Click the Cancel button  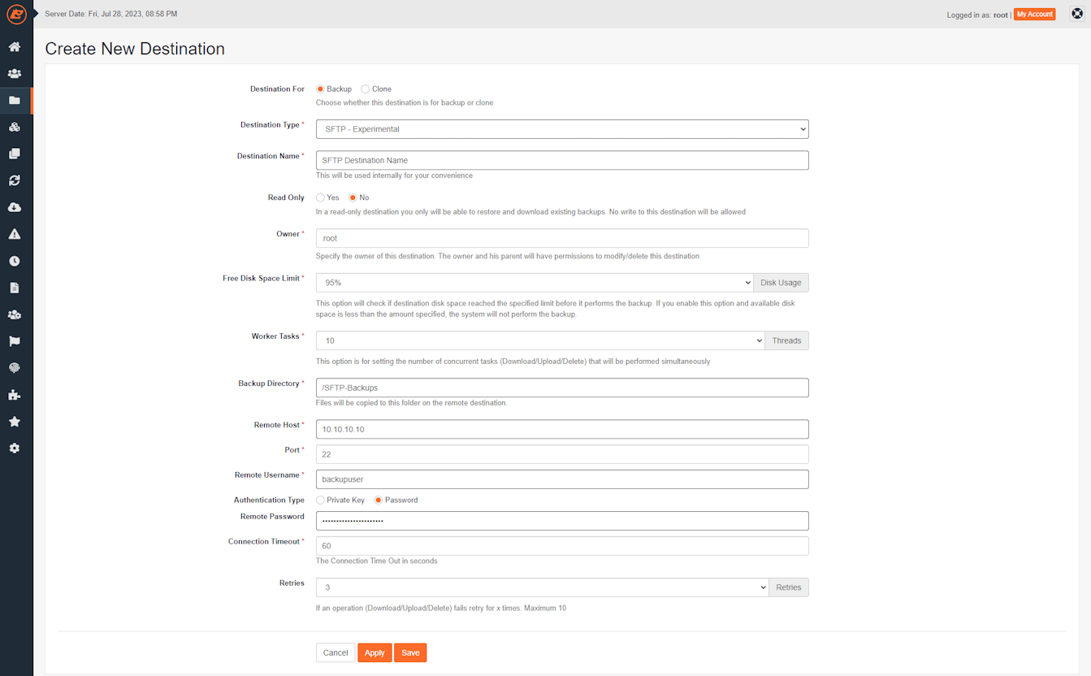(336, 652)
